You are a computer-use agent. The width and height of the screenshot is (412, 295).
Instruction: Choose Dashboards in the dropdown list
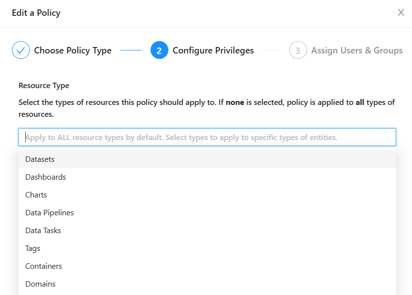pyautogui.click(x=46, y=177)
